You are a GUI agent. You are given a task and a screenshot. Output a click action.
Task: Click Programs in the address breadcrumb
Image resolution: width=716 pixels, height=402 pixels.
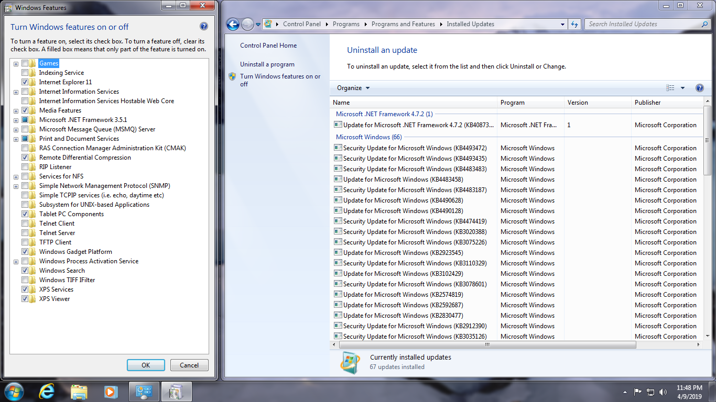pyautogui.click(x=346, y=24)
